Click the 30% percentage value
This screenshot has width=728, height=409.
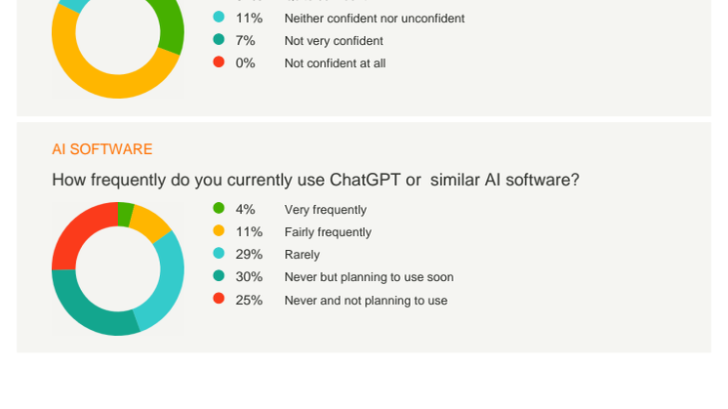(x=249, y=277)
